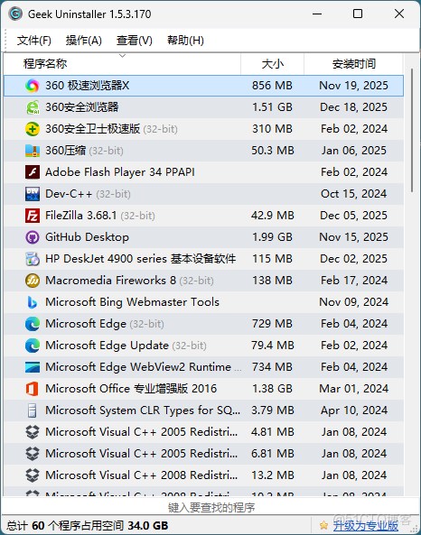Click the System CLR Types icon
Screen dimensions: 421x535
pos(33,410)
